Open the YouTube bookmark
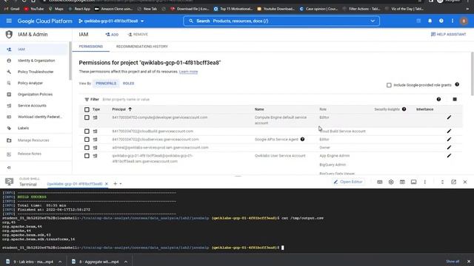Viewport: 474px width, 266px height. tap(34, 9)
